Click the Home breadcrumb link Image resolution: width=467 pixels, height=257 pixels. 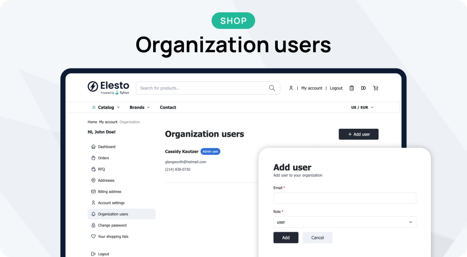coord(92,122)
